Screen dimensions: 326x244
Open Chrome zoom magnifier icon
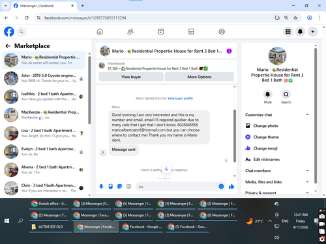tap(286, 18)
